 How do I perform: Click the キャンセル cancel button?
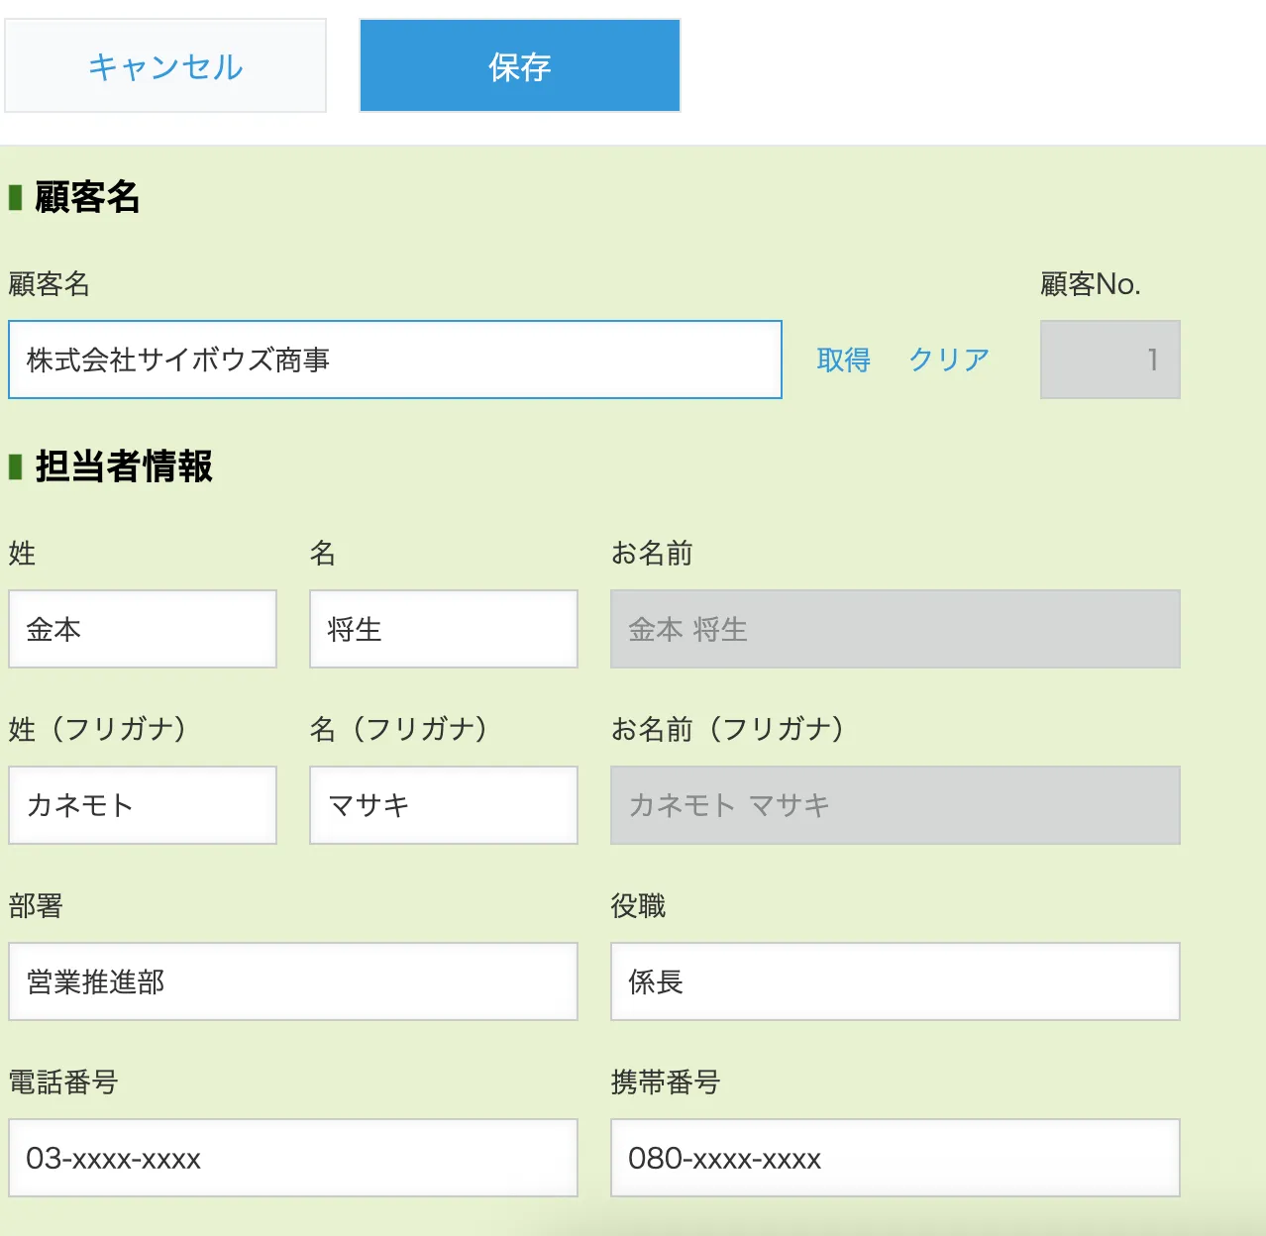(x=164, y=65)
